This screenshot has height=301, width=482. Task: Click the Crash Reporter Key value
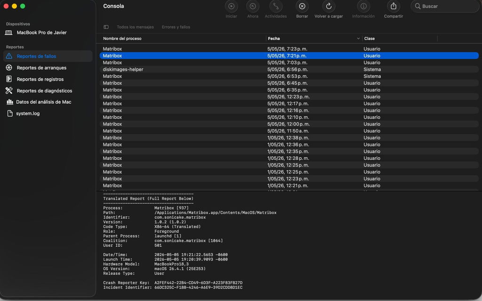click(198, 283)
